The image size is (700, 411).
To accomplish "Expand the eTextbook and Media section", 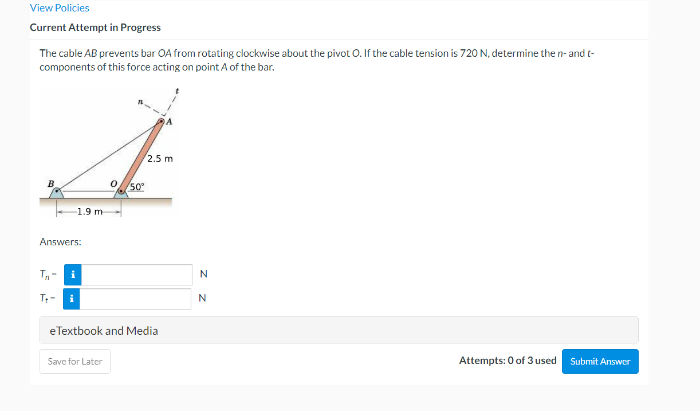I will (x=339, y=330).
